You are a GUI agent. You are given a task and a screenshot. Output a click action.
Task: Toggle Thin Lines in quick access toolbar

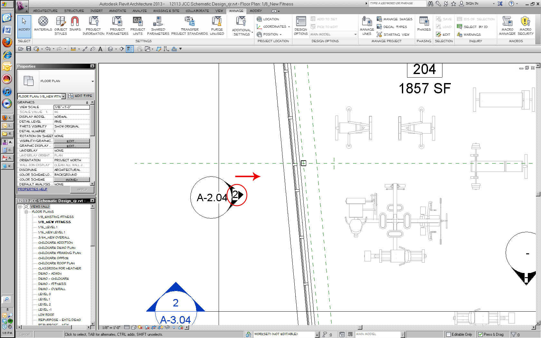130,49
